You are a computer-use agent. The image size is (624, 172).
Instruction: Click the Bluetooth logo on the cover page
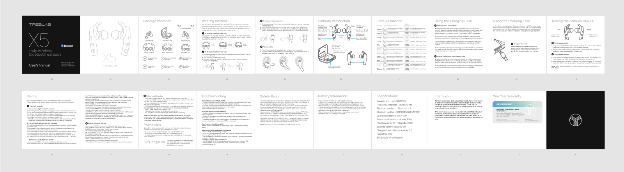click(x=67, y=46)
